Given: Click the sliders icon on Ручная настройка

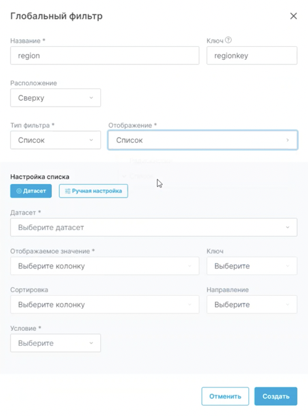Looking at the screenshot, I should click(x=68, y=191).
